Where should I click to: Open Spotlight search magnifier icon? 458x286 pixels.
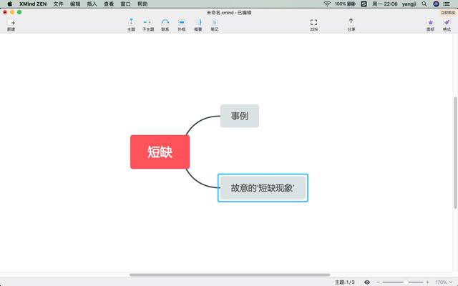pyautogui.click(x=424, y=4)
